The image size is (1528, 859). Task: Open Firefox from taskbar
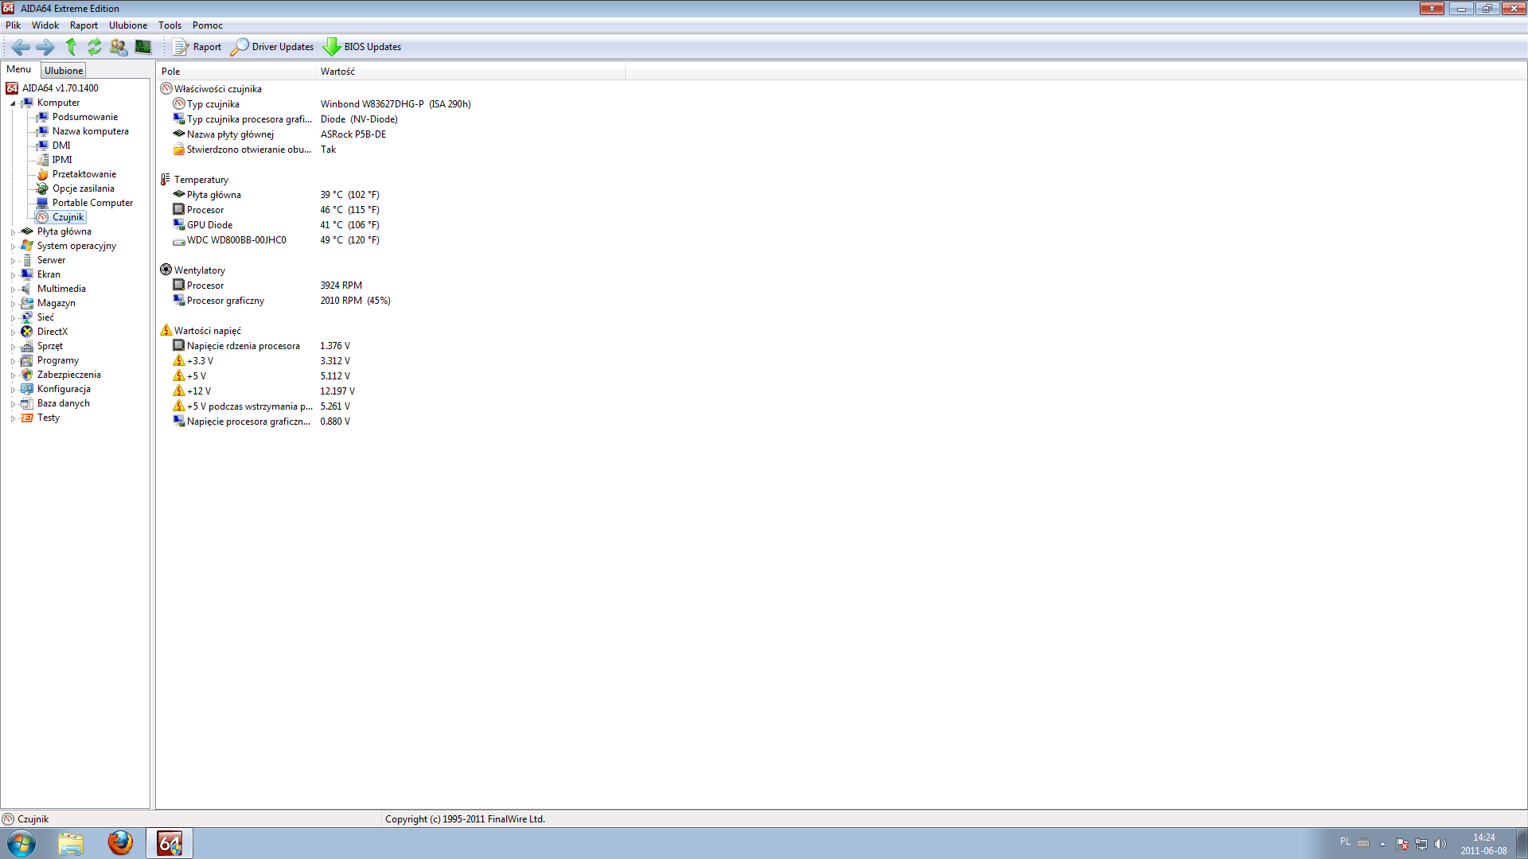click(x=120, y=843)
